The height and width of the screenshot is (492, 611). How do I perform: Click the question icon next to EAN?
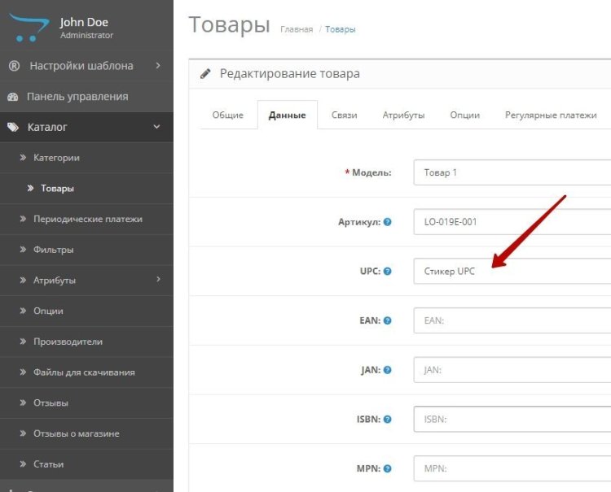(387, 320)
